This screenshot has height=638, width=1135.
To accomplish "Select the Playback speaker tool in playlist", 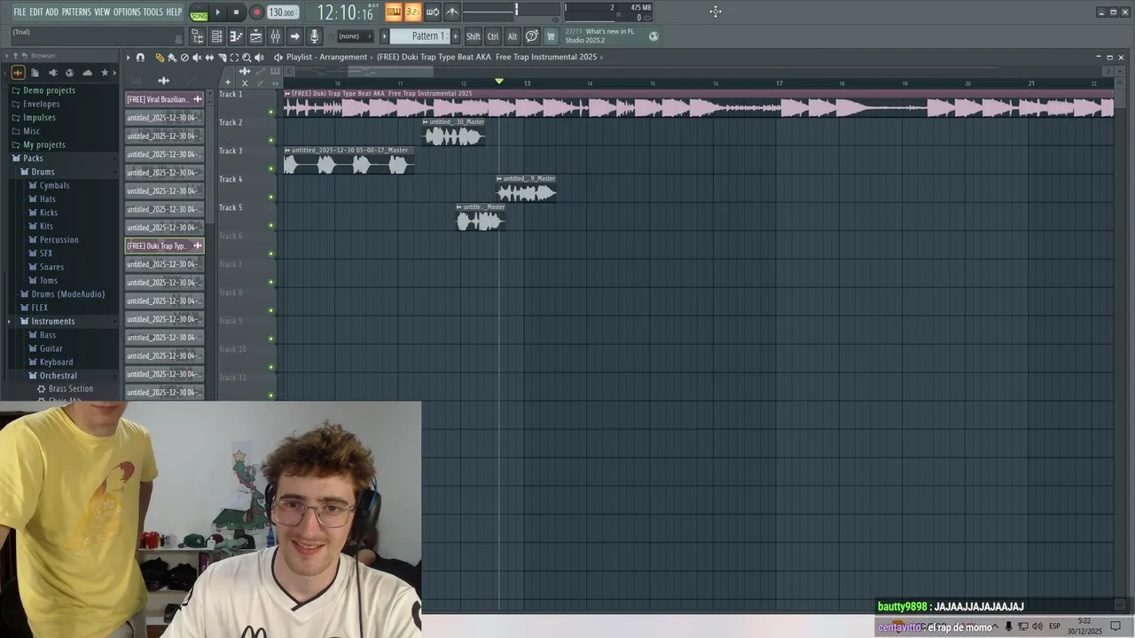I will [x=259, y=58].
